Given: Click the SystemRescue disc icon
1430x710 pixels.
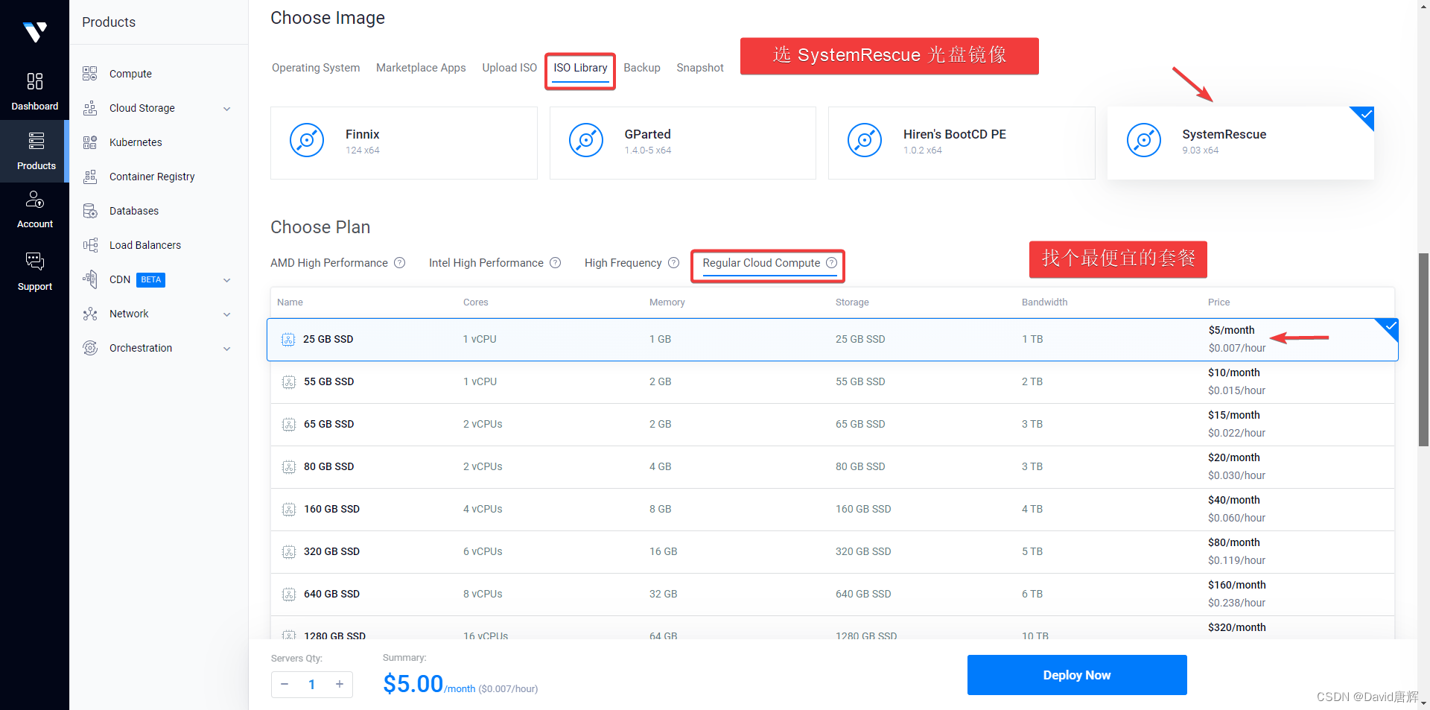Looking at the screenshot, I should pos(1144,140).
